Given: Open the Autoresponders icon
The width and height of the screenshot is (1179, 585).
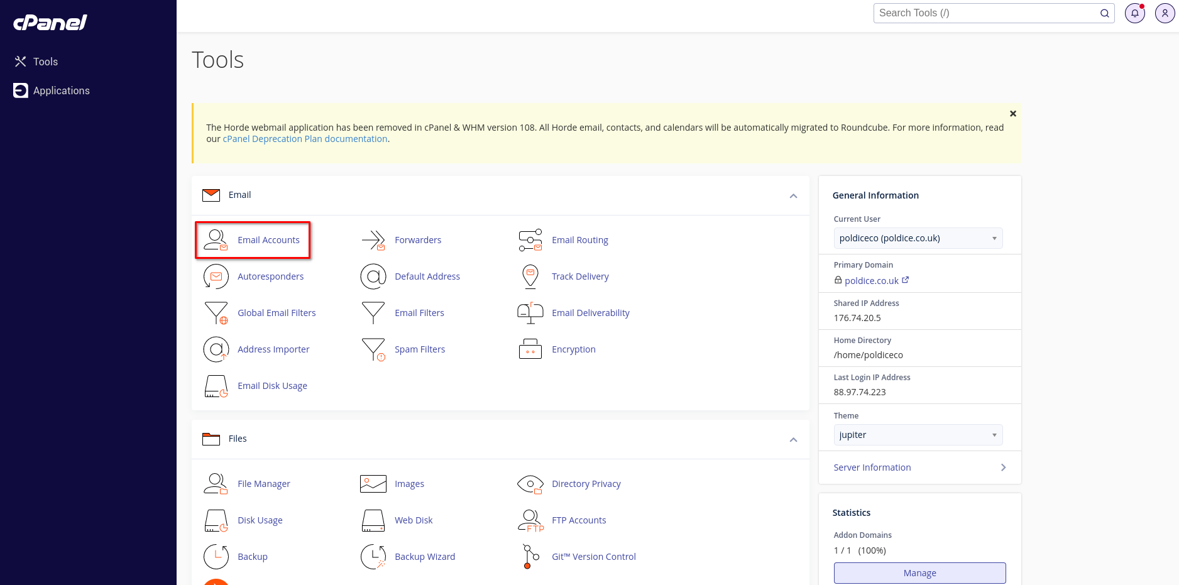Looking at the screenshot, I should pyautogui.click(x=216, y=276).
